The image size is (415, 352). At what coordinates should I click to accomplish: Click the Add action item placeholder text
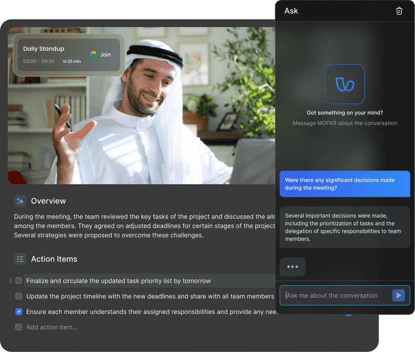pos(52,327)
